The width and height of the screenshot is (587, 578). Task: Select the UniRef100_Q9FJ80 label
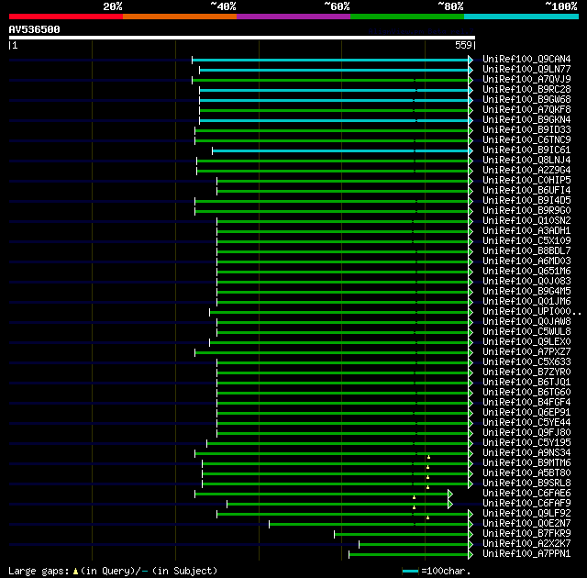click(x=526, y=433)
